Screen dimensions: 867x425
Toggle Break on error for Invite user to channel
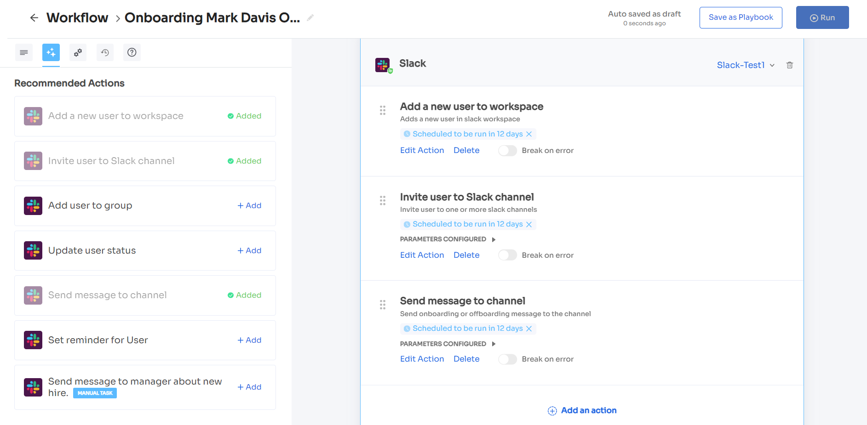pyautogui.click(x=508, y=255)
